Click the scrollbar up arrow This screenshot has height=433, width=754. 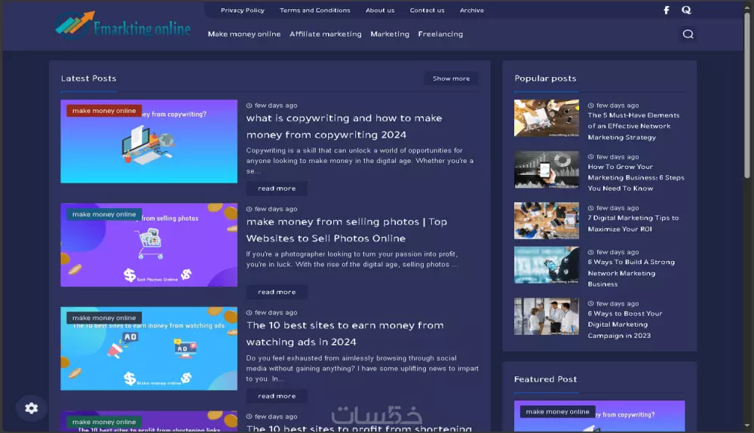click(746, 7)
